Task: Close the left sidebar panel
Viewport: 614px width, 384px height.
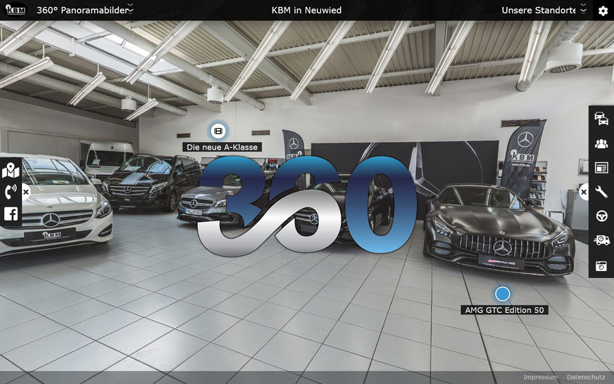Action: point(26,192)
